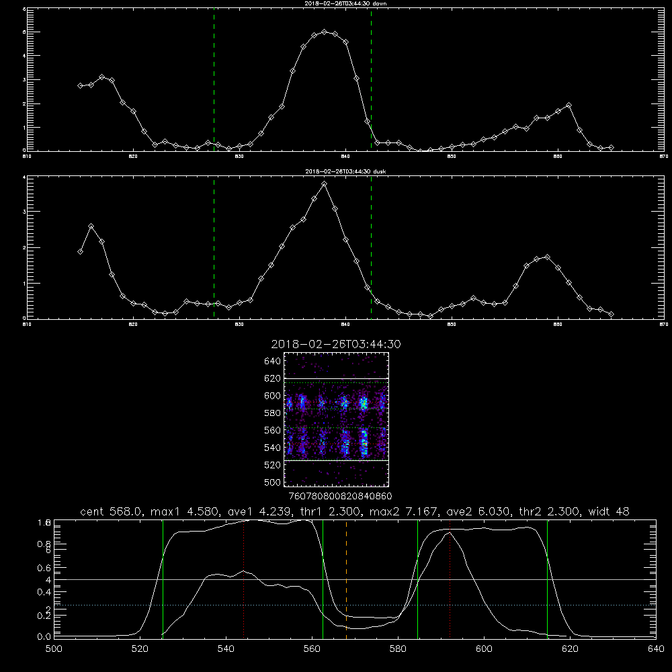672x672 pixels.
Task: Click the '0.6' y-axis label of bottom plot
Action: click(x=44, y=568)
